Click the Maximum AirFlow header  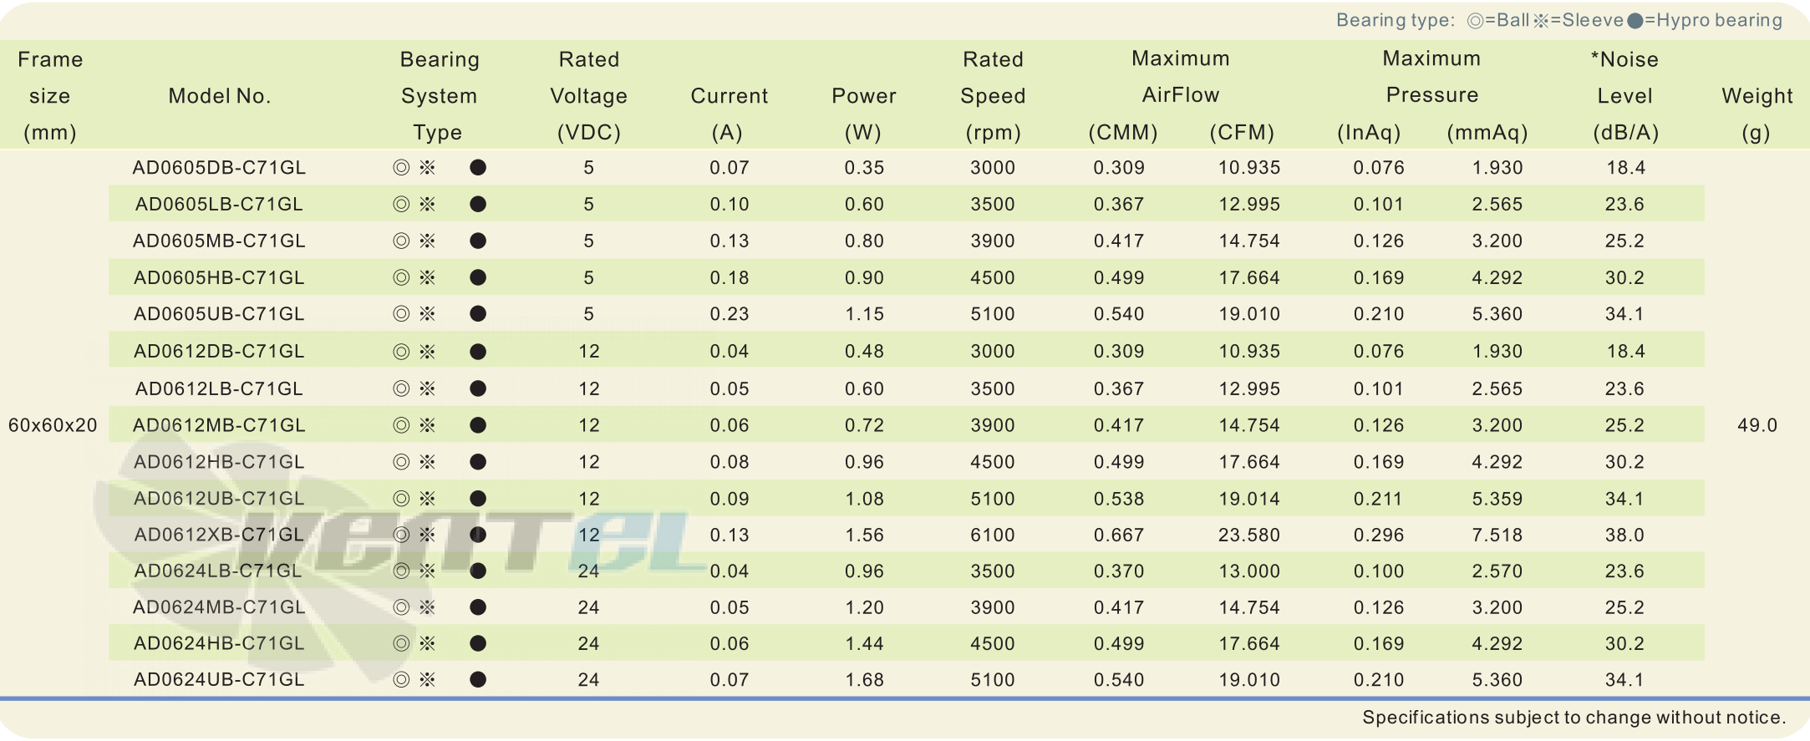1181,77
